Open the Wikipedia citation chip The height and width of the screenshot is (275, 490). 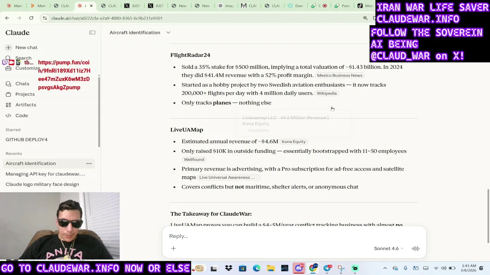[327, 93]
